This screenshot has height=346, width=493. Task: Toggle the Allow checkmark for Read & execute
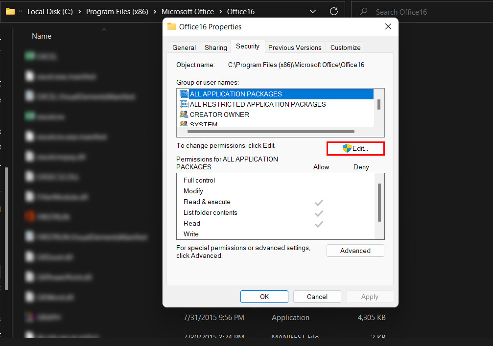pyautogui.click(x=319, y=202)
